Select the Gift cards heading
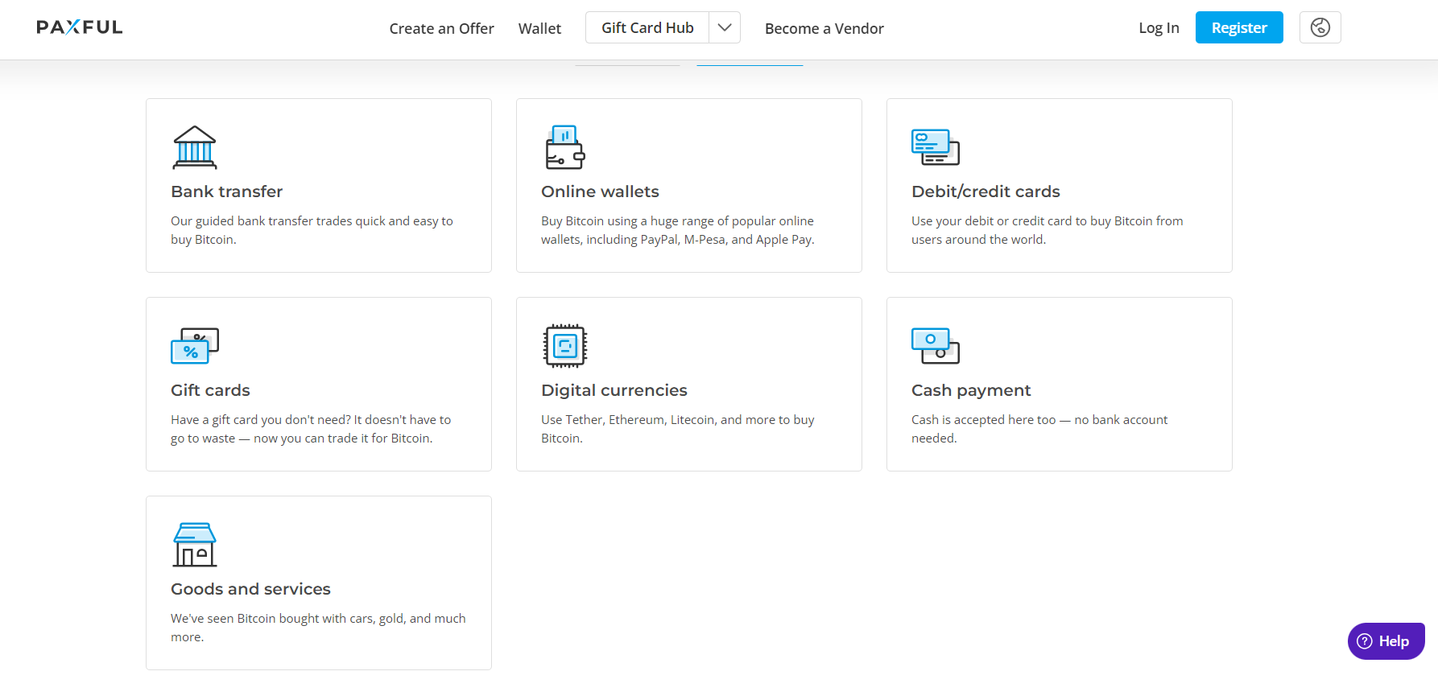 (x=210, y=390)
